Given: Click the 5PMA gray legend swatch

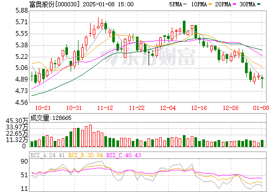Looking at the screenshot, I should click(x=185, y=4).
